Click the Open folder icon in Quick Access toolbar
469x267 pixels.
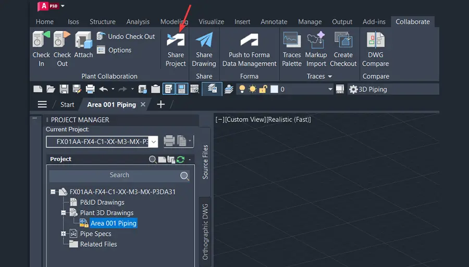(x=51, y=89)
